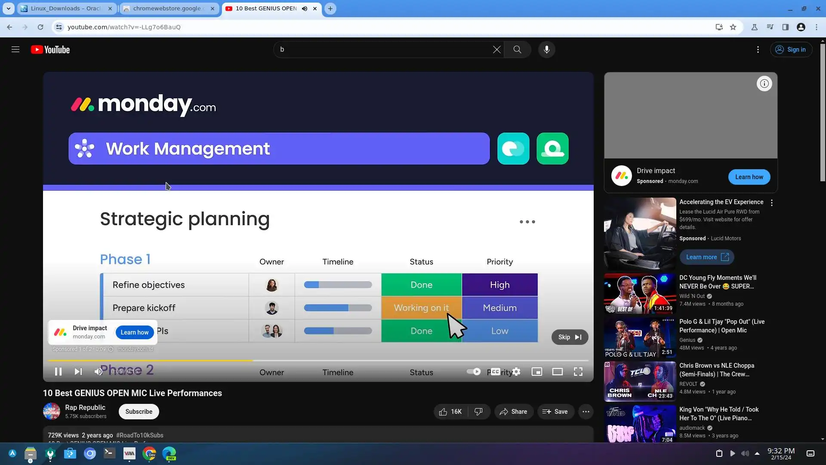Viewport: 826px width, 465px height.
Task: Open miniplayer from player controls
Action: click(x=536, y=372)
